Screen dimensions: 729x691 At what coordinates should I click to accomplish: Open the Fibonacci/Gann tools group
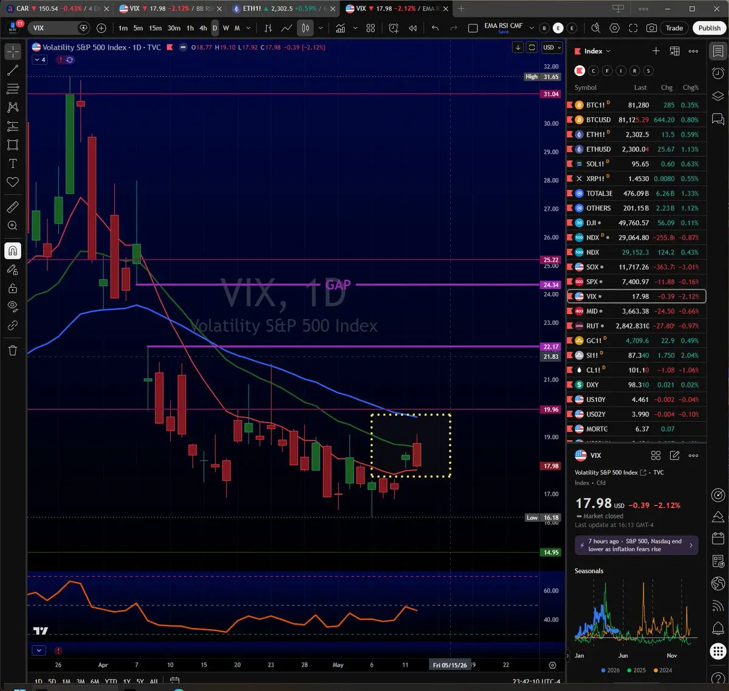13,89
